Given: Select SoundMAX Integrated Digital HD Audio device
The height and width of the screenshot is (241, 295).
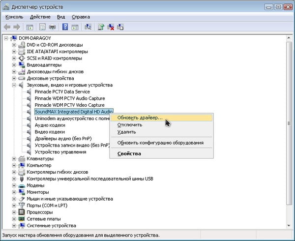Looking at the screenshot, I should click(74, 112).
